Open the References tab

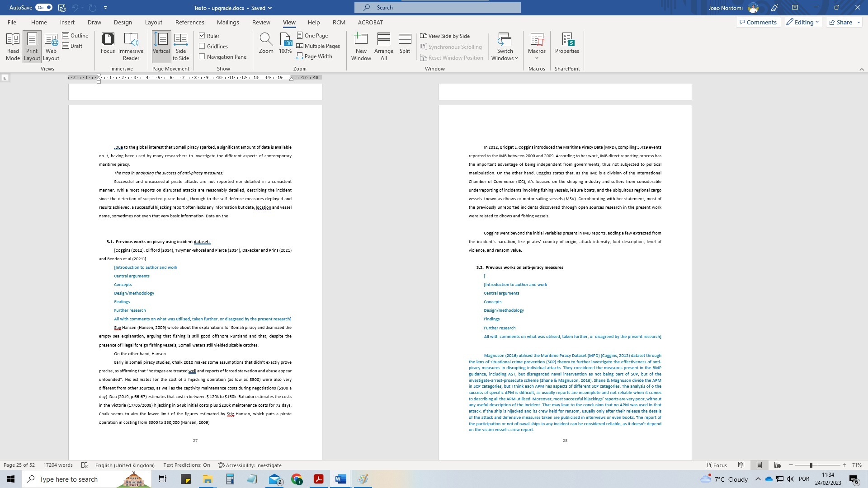pyautogui.click(x=189, y=22)
